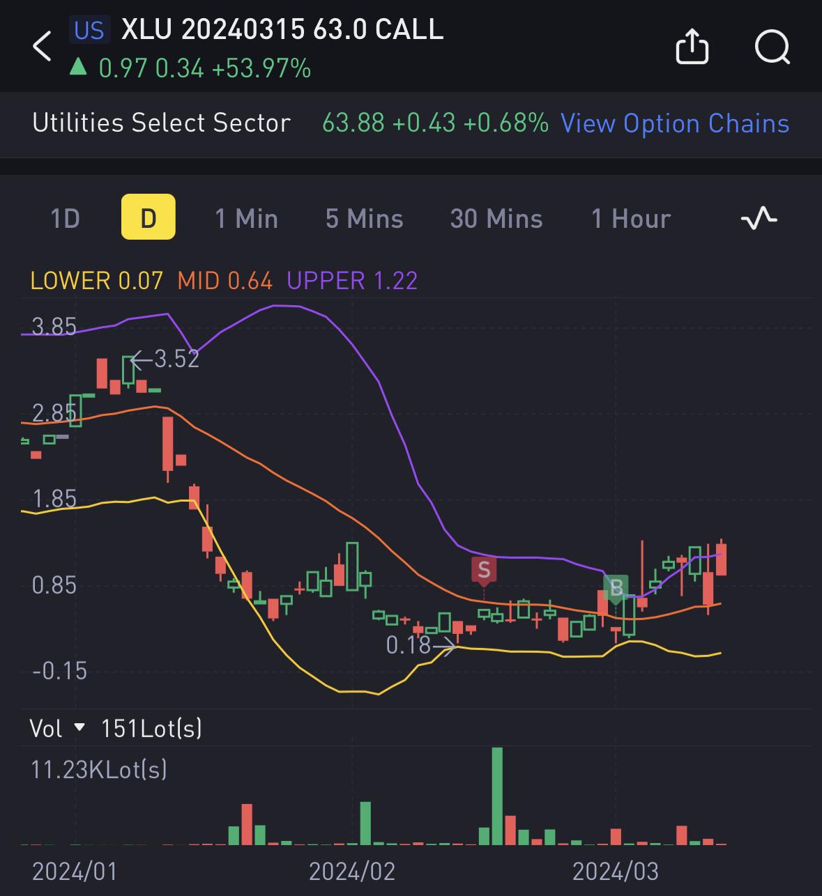Switch to the 1 Hour timeframe
Image resolution: width=822 pixels, height=896 pixels.
tap(631, 219)
